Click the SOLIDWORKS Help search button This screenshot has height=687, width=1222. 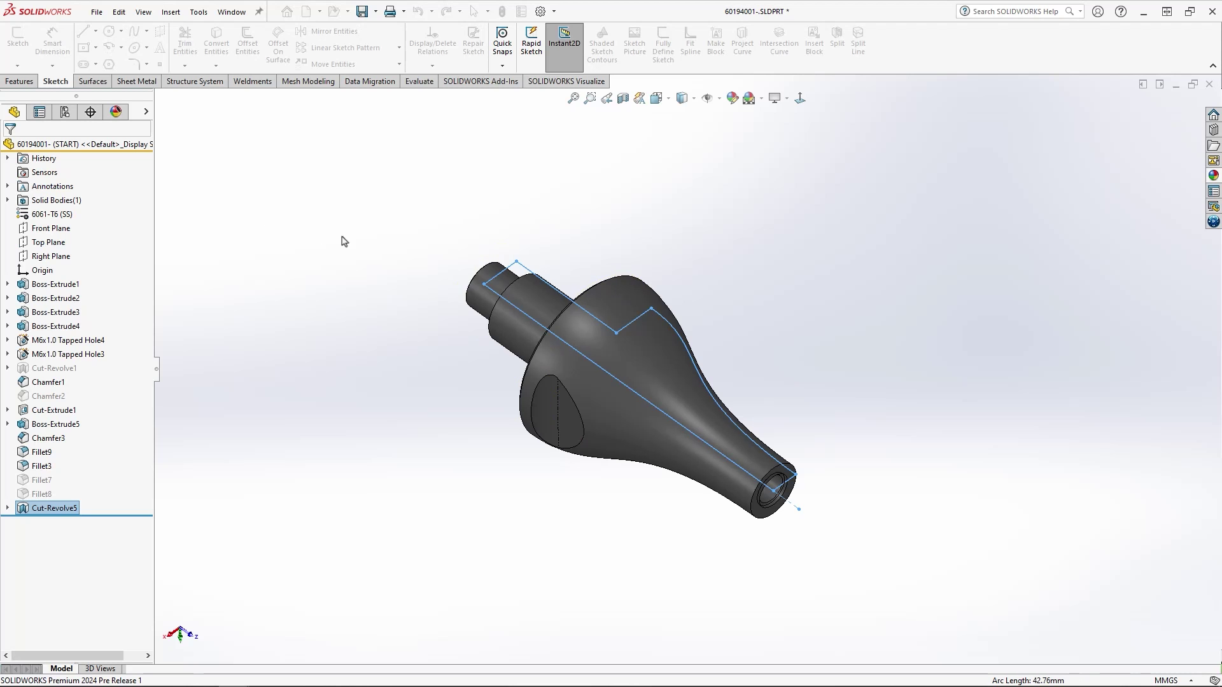coord(1069,11)
